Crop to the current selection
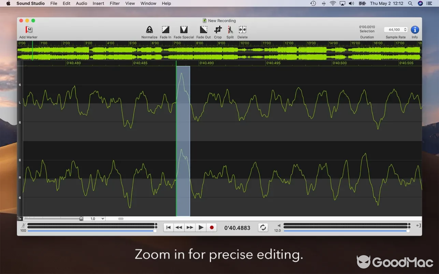The image size is (439, 274). (217, 29)
